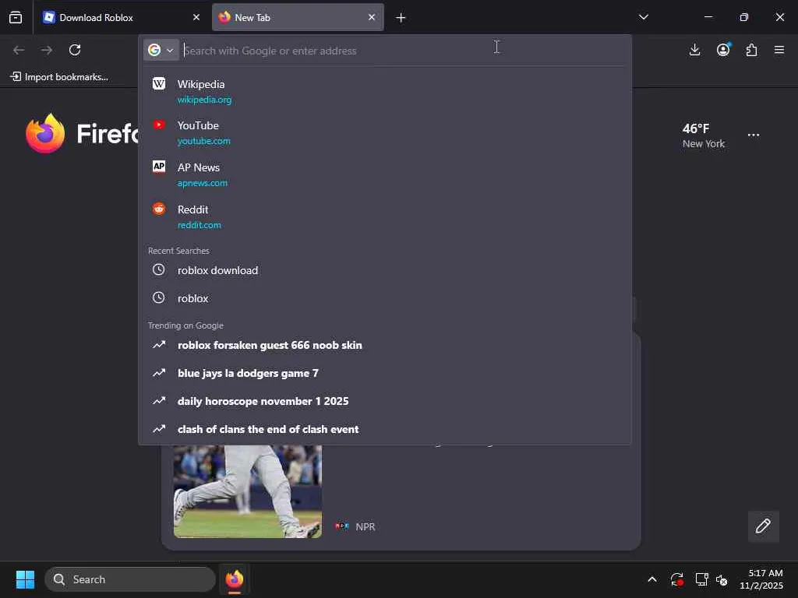Expand the list all tabs chevron

coord(643,17)
